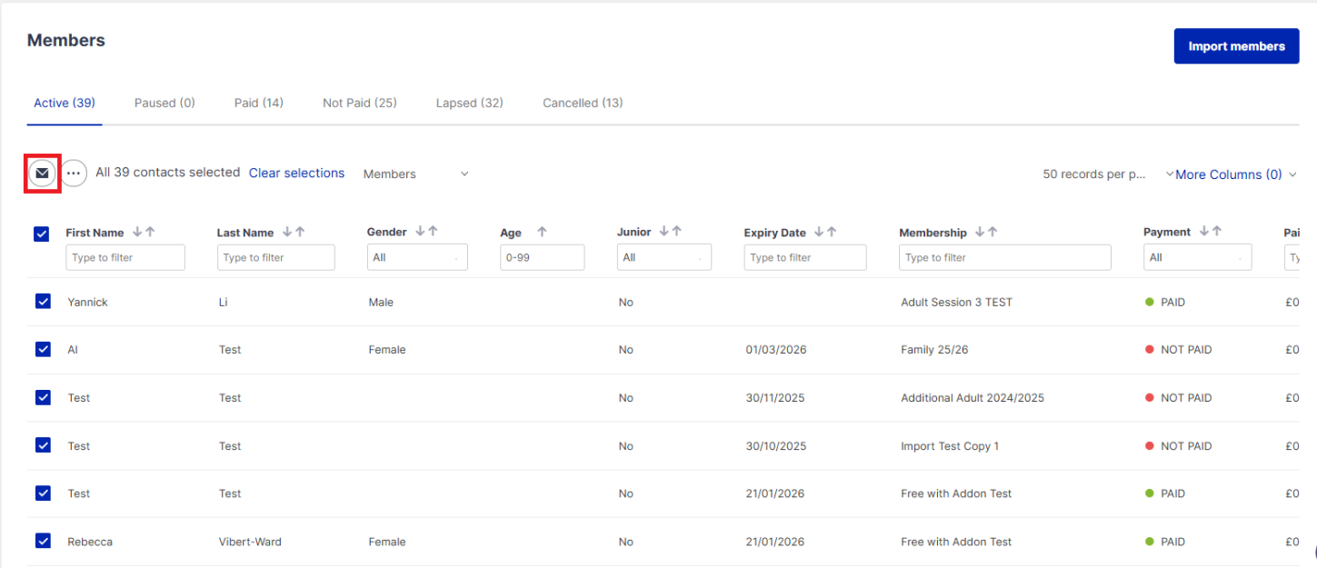This screenshot has height=568, width=1317.
Task: Click the Import members button
Action: [1236, 46]
